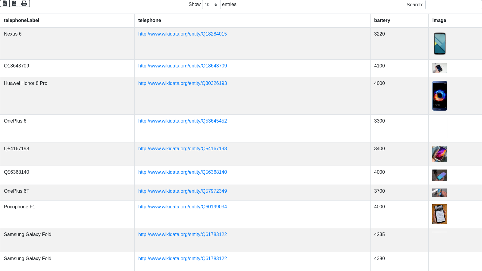Visit the Pocophone F1 Wikidata URL
This screenshot has height=271, width=482.
(182, 207)
